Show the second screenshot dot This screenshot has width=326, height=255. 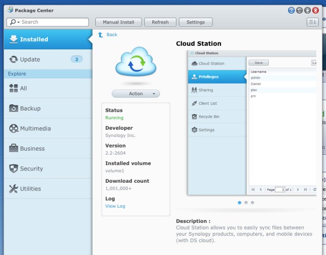(x=246, y=203)
